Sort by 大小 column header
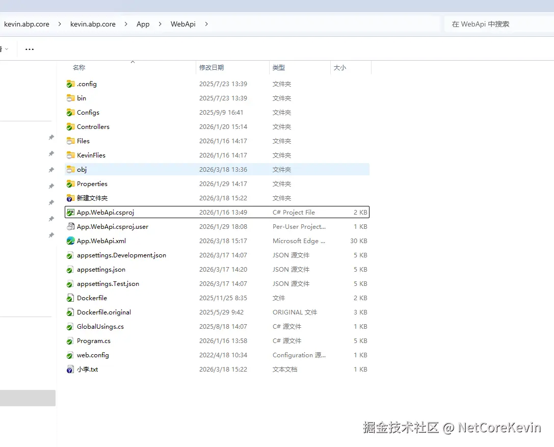Image resolution: width=554 pixels, height=447 pixels. click(339, 67)
